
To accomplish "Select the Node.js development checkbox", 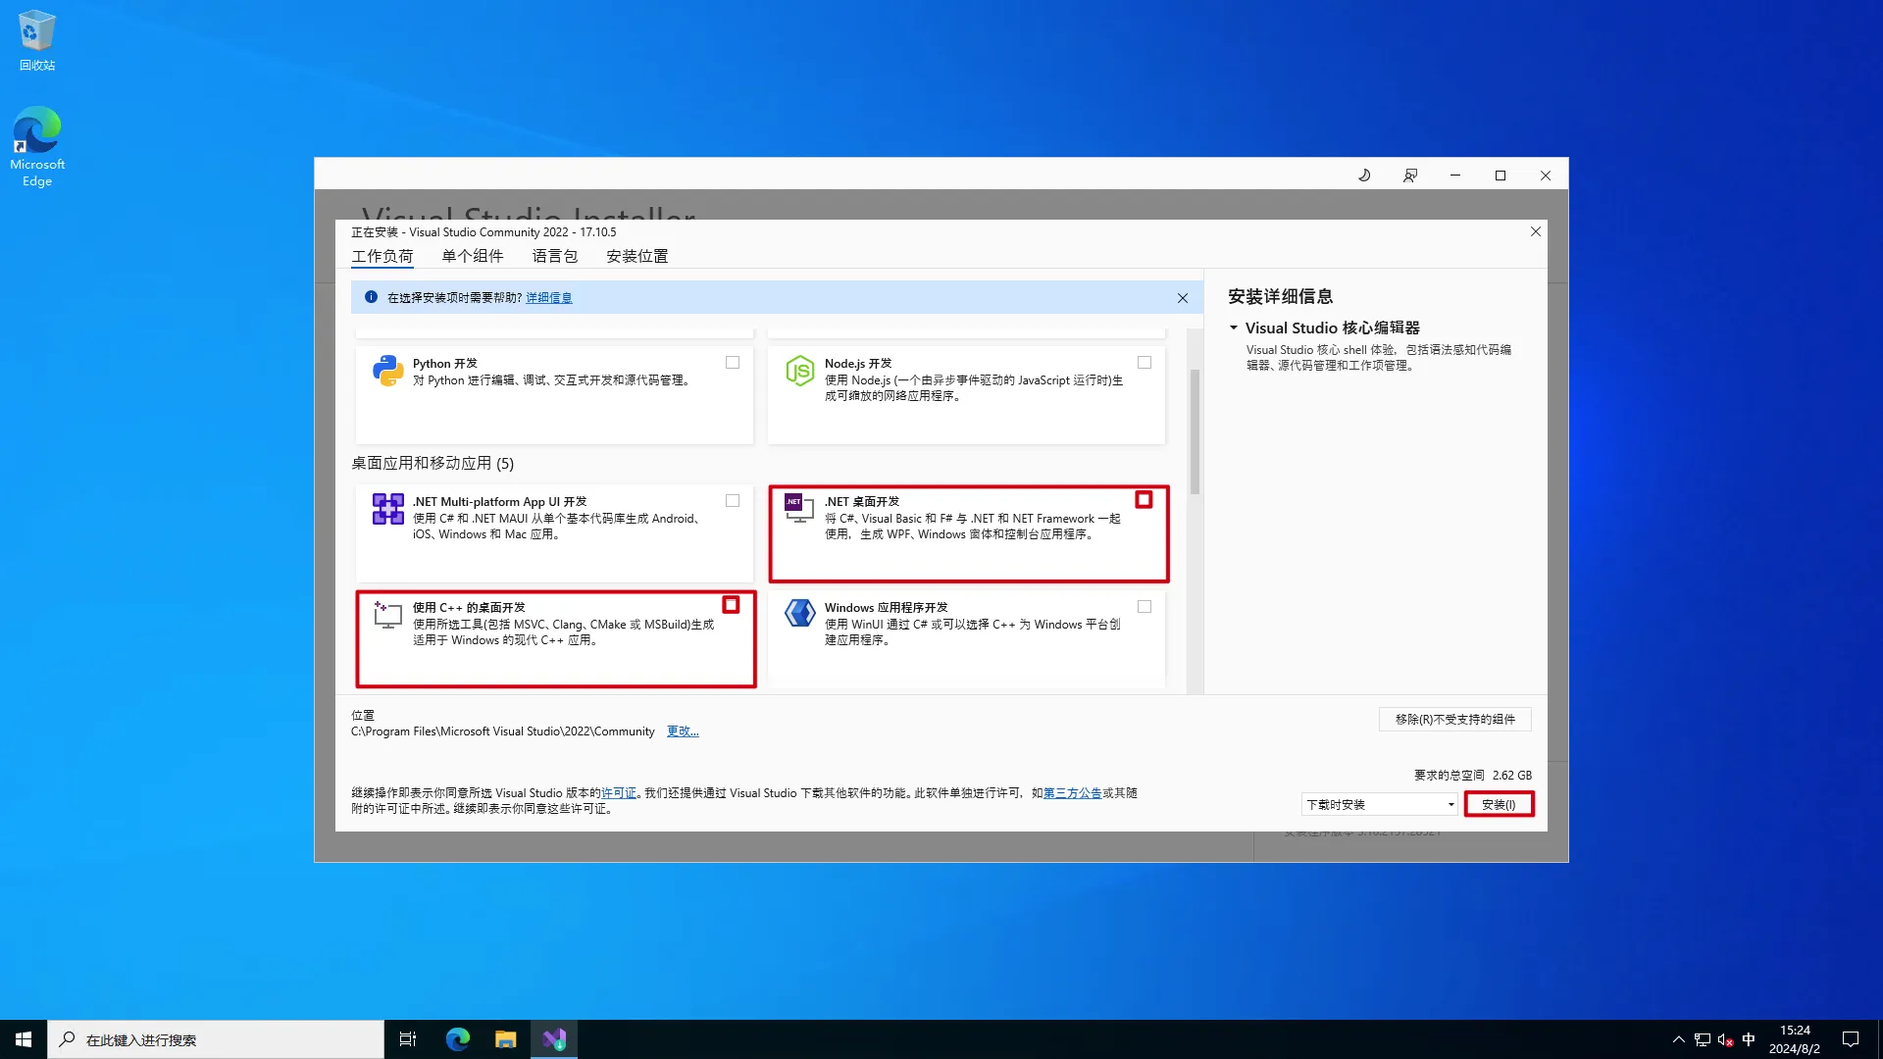I will 1145,363.
